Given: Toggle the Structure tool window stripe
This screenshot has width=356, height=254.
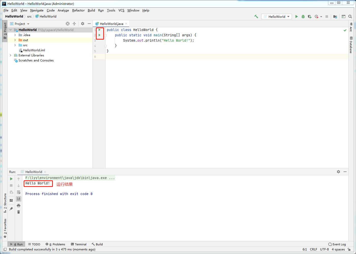Looking at the screenshot, I should point(5,203).
